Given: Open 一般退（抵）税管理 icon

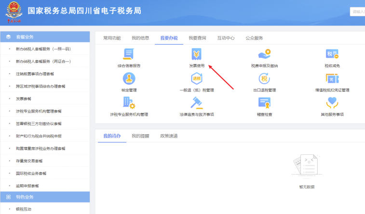Looking at the screenshot, I should (x=197, y=78).
